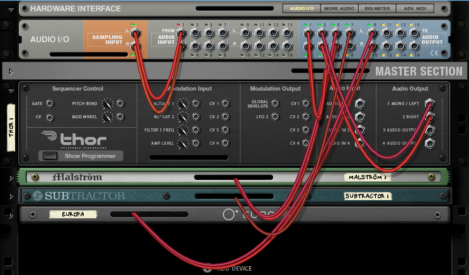Click Thor 2 Right output jack
This screenshot has width=469, height=275.
click(x=430, y=117)
